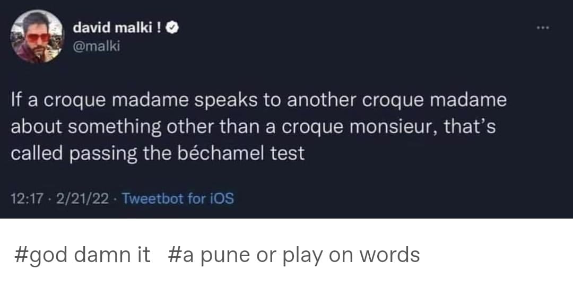The image size is (573, 287).
Task: Open david malki's profile picture
Action: pos(37,37)
